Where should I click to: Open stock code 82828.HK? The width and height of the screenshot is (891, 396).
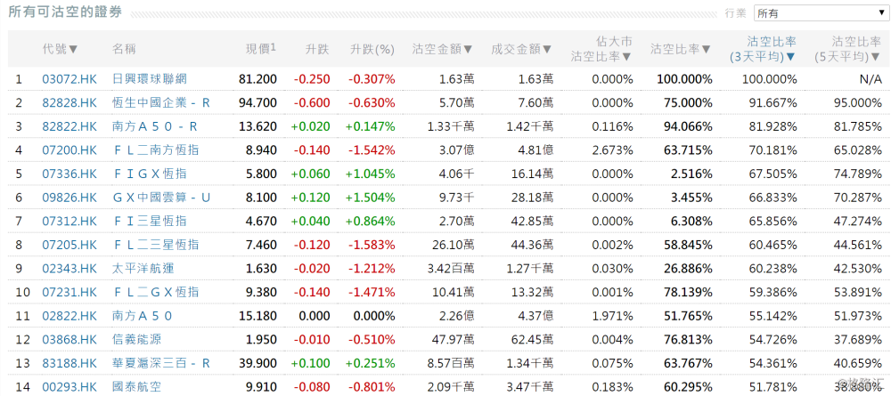(69, 102)
